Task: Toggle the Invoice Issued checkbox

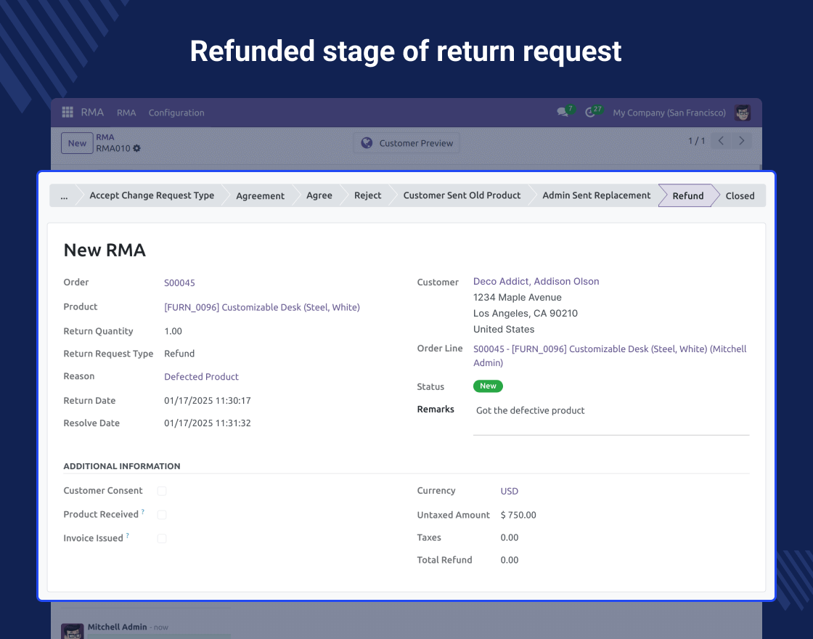Action: tap(162, 538)
